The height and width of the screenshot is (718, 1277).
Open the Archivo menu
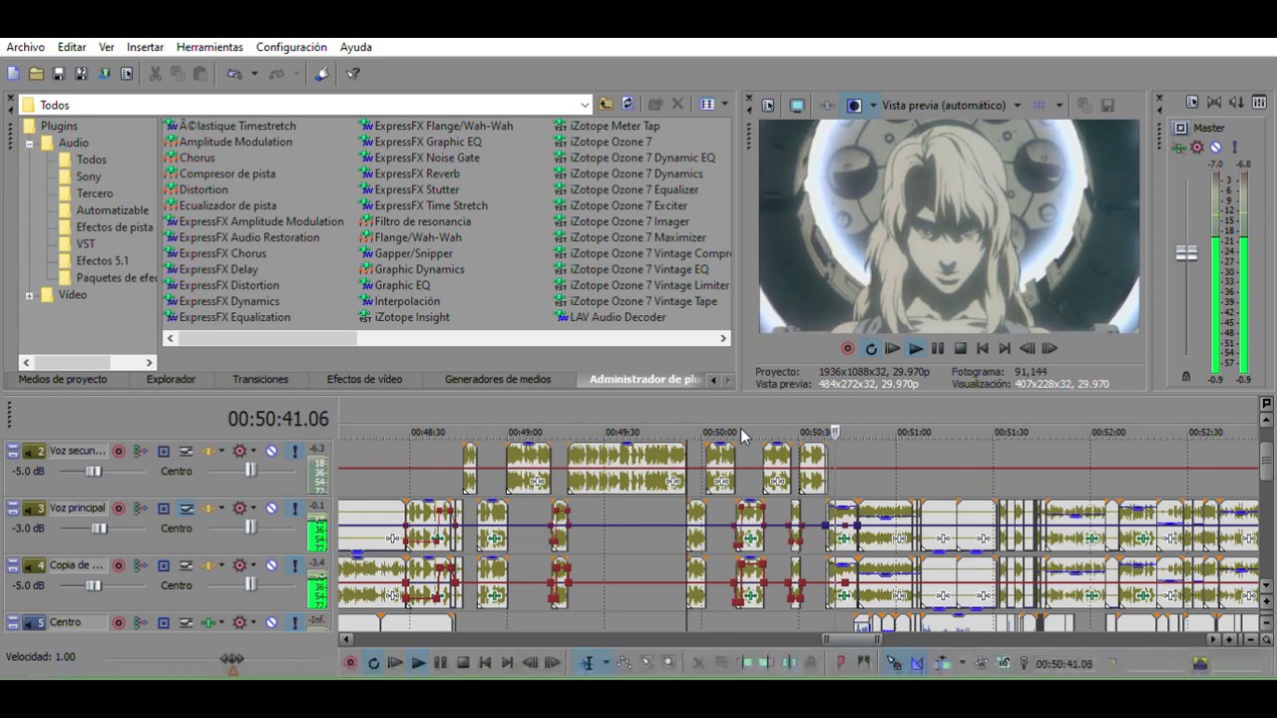click(26, 47)
